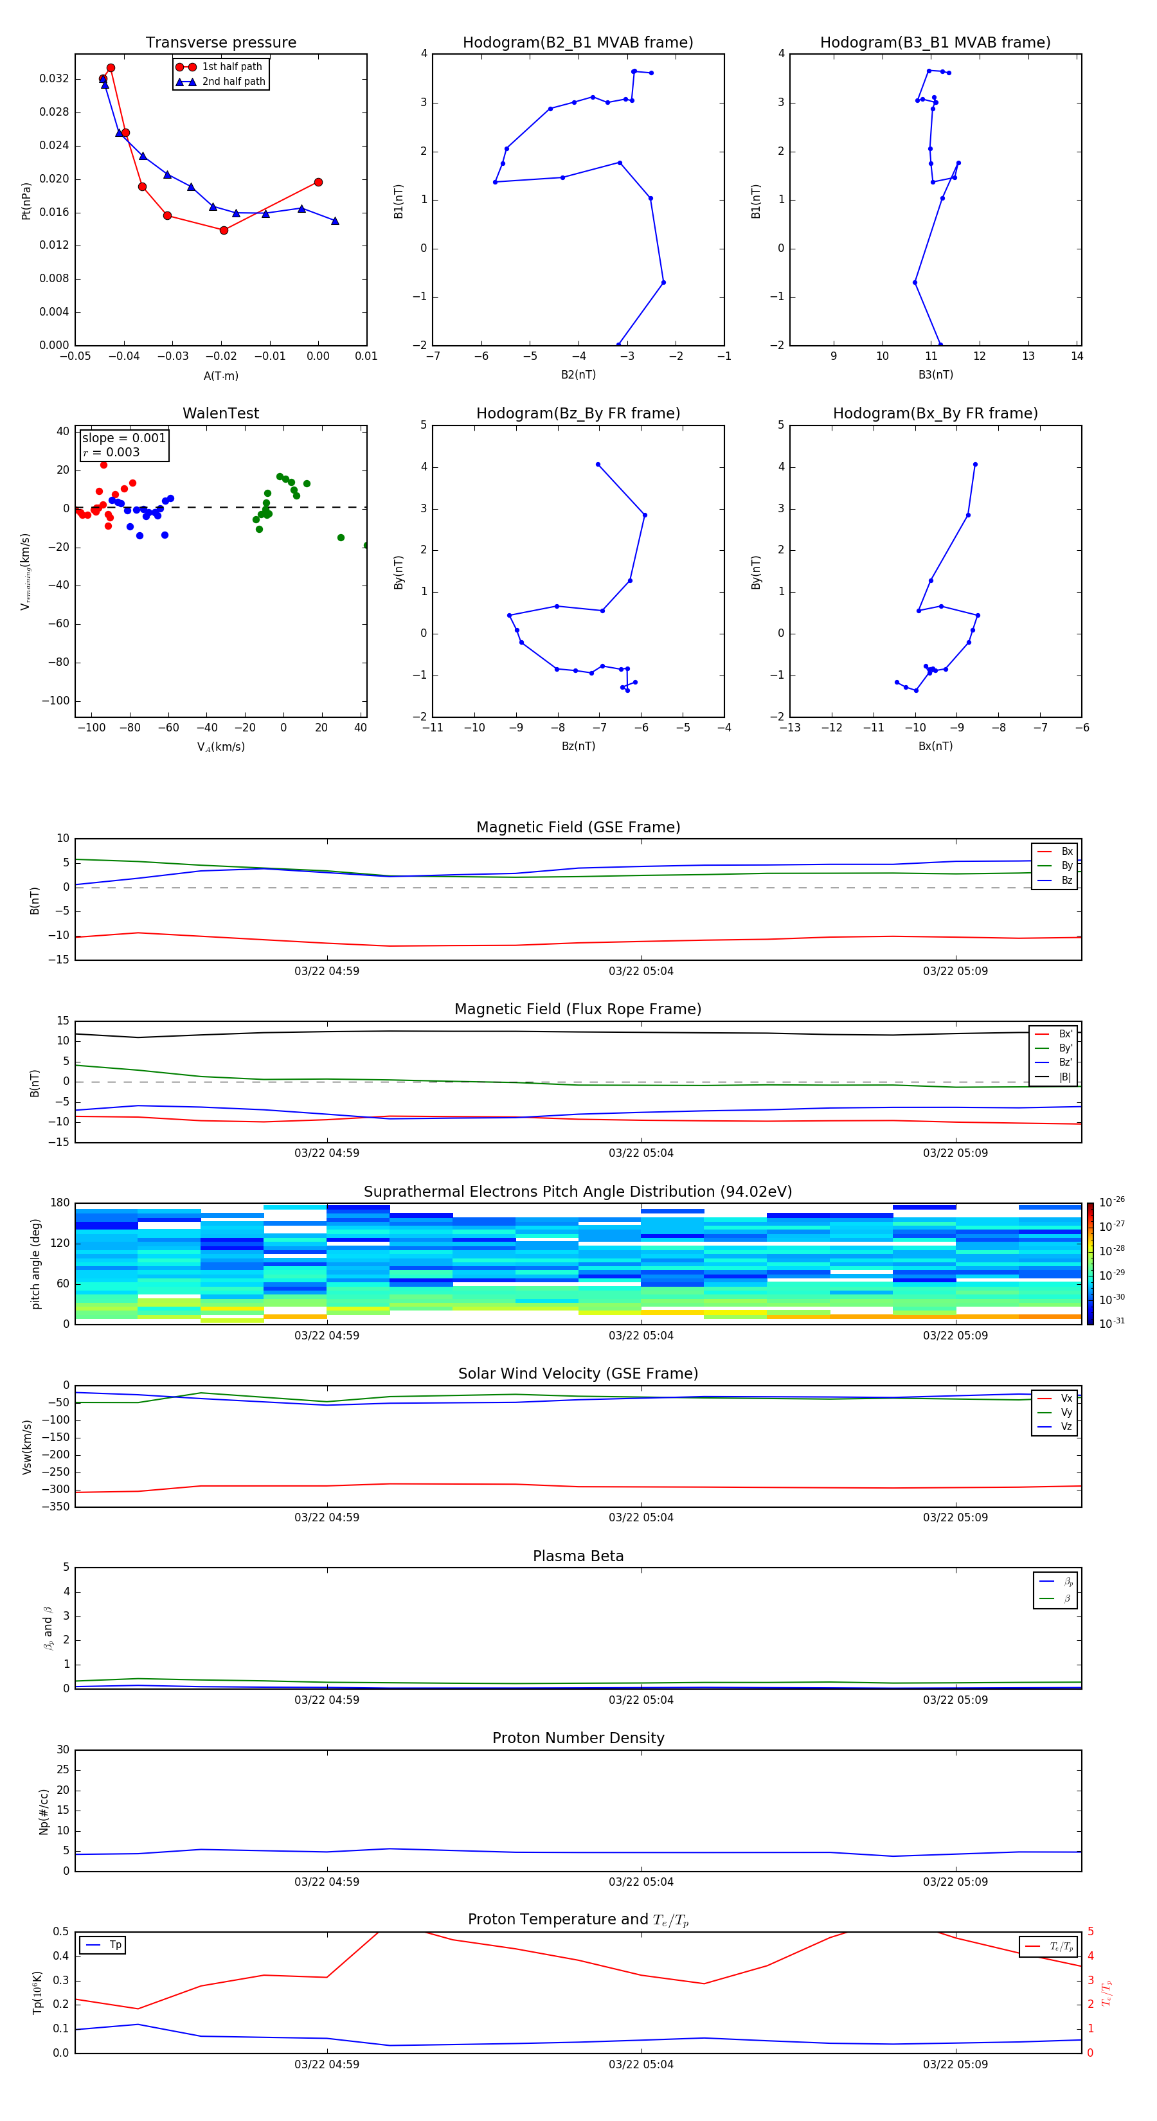The width and height of the screenshot is (1157, 2121).
Task: Click the 'Solar Wind Velocity (GSE Frame)' title
Action: (x=578, y=1374)
